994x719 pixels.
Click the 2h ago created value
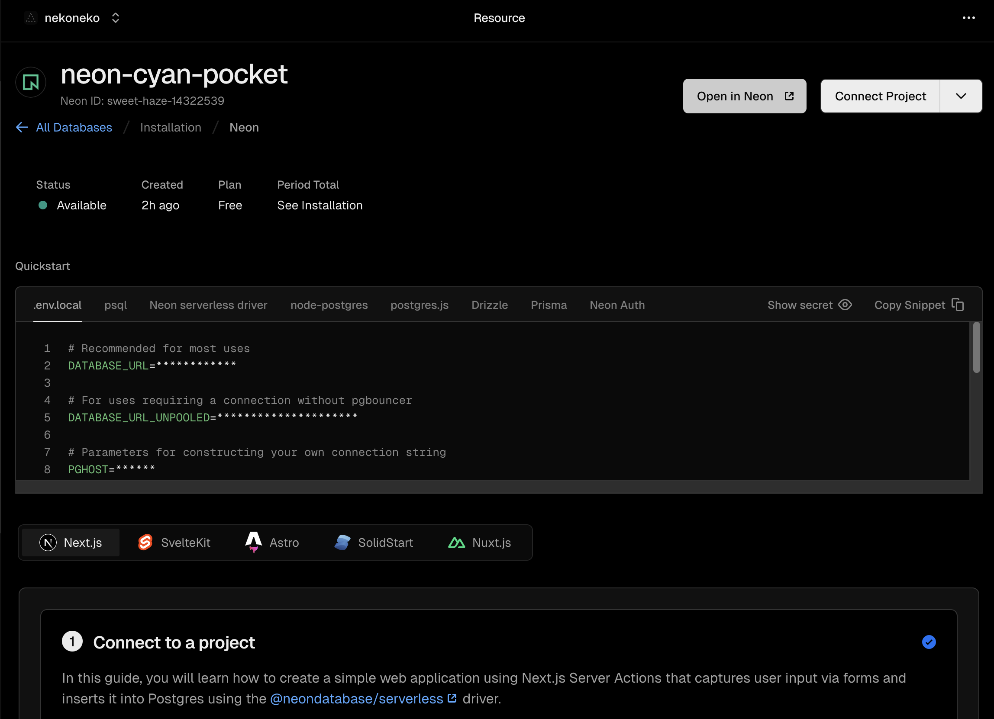point(161,205)
